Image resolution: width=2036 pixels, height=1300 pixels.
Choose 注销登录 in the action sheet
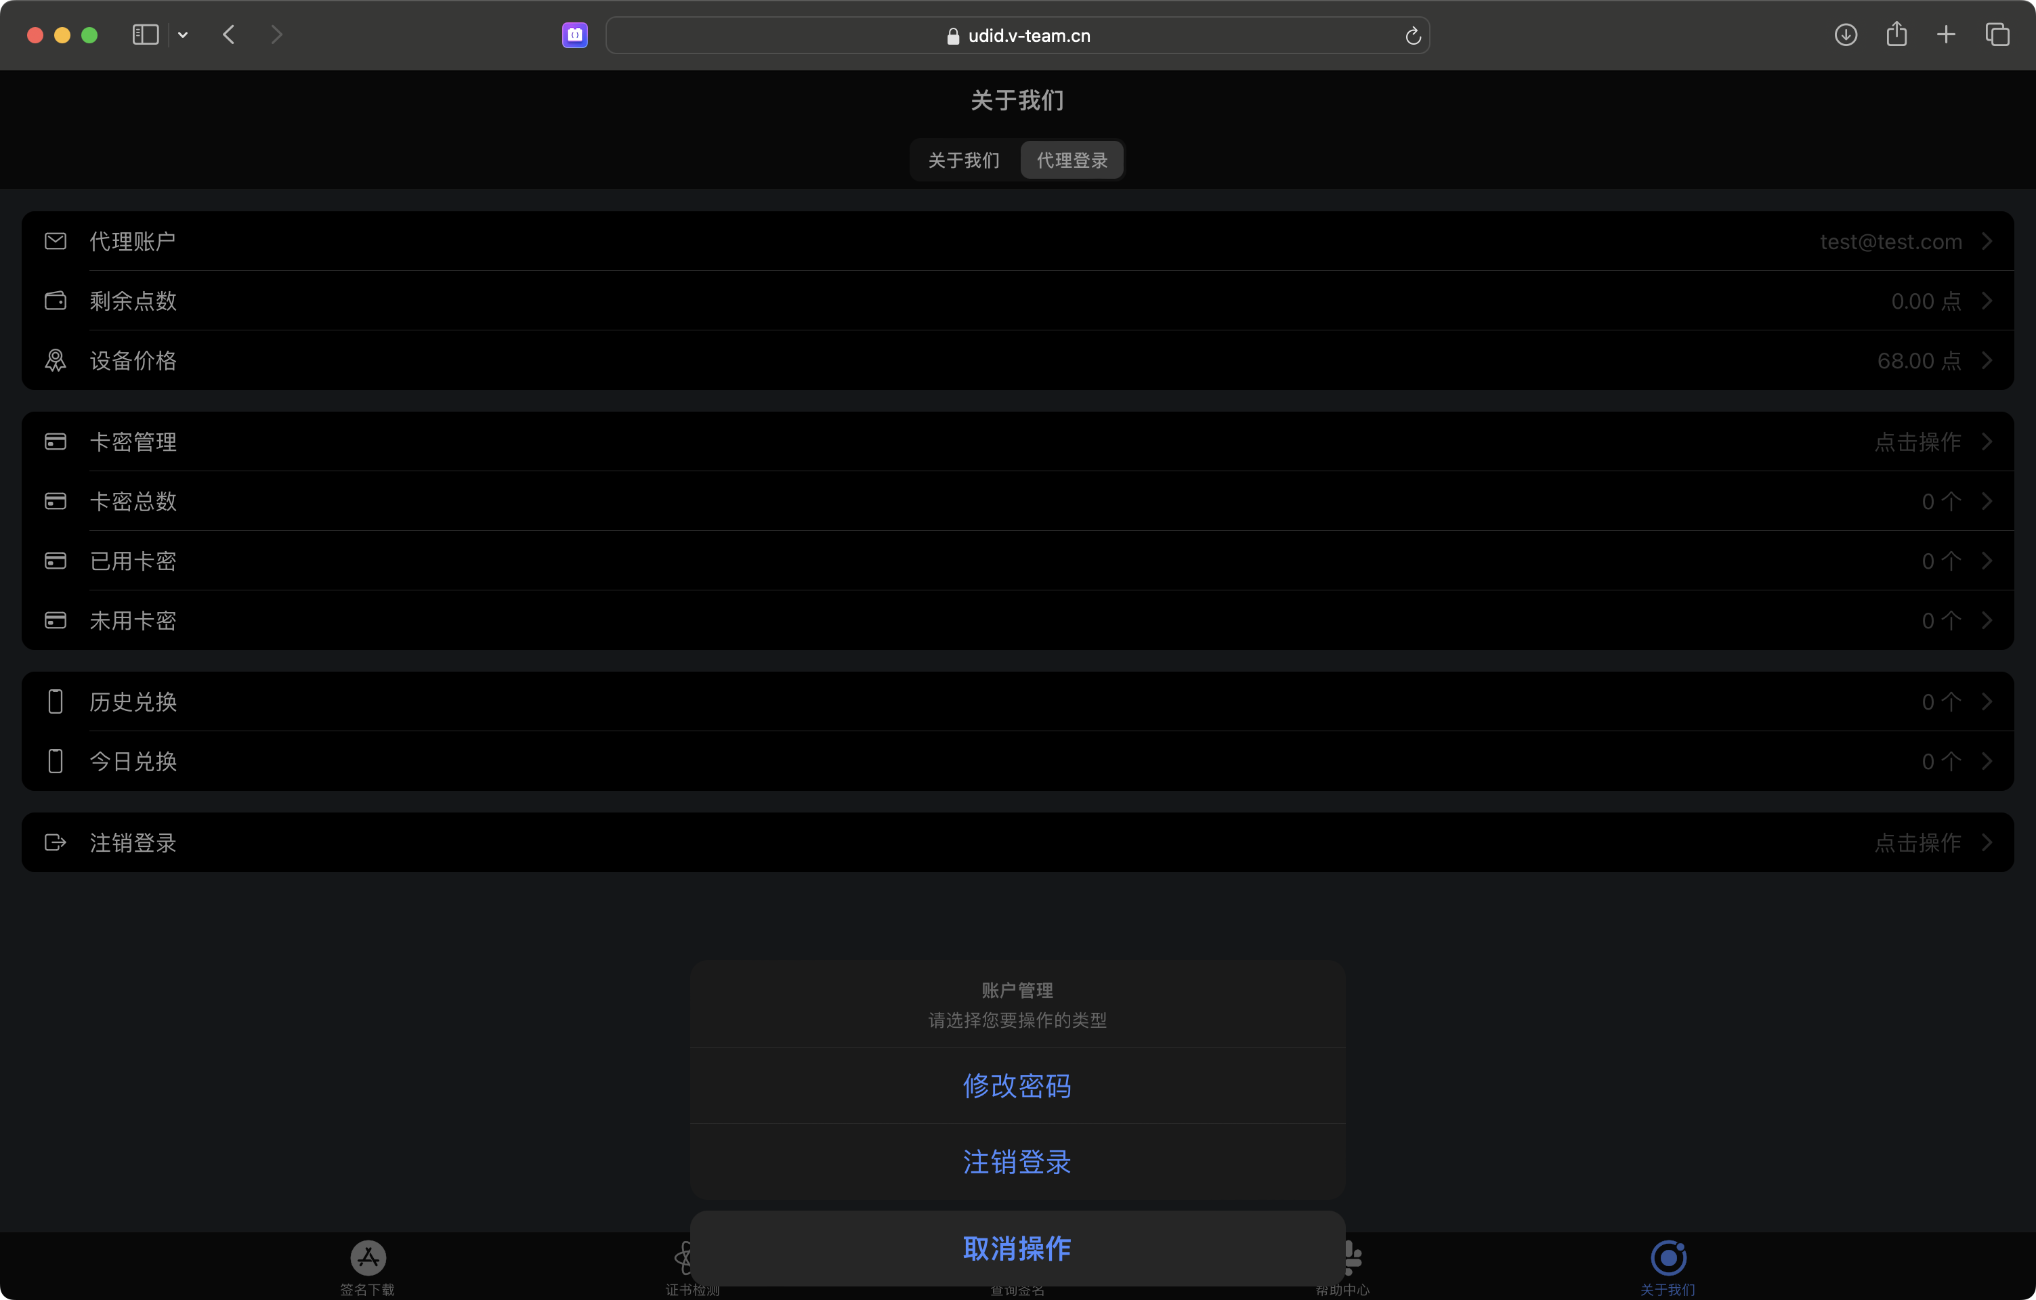[1018, 1163]
